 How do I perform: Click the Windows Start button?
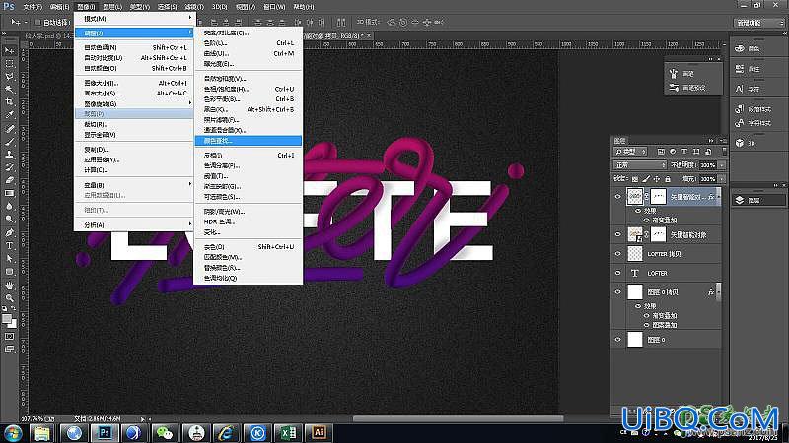point(13,433)
